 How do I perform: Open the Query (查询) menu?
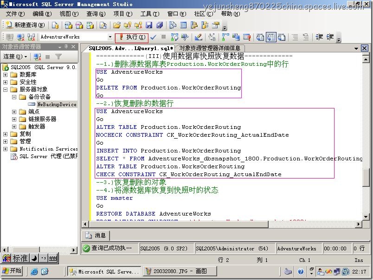[96, 14]
